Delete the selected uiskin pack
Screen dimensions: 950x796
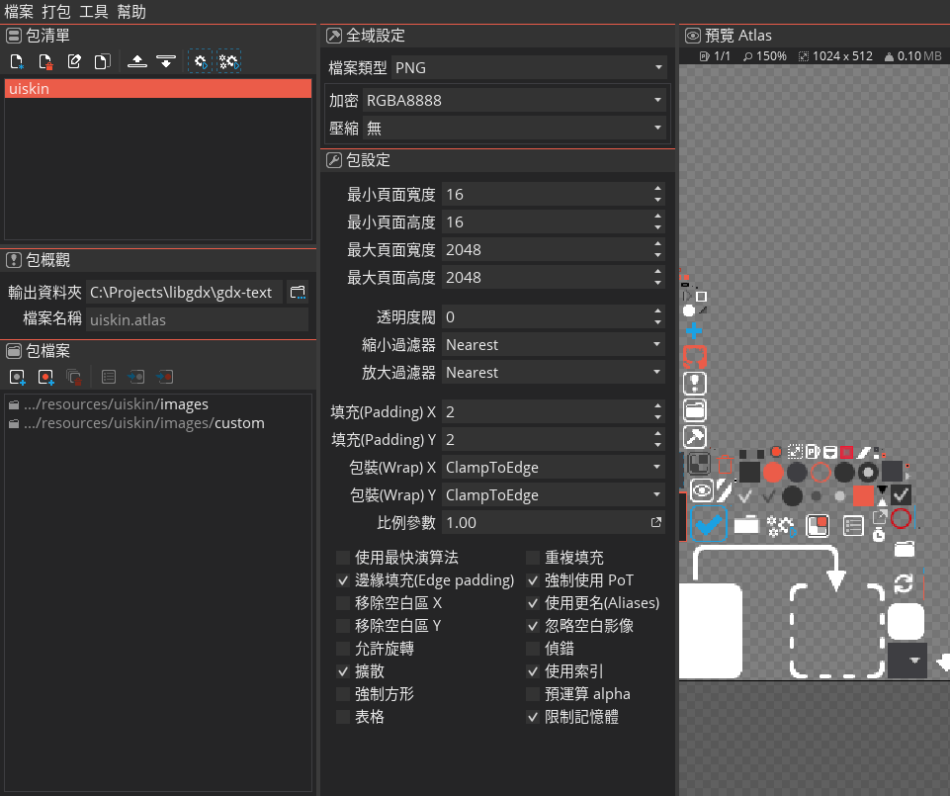[x=45, y=61]
